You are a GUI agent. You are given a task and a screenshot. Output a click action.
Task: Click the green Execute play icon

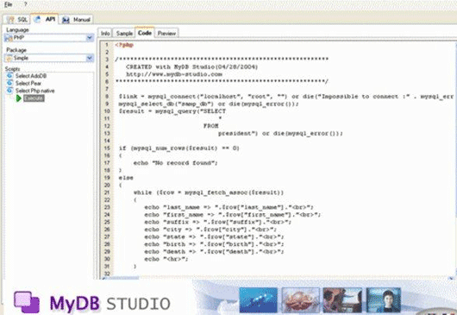(19, 98)
